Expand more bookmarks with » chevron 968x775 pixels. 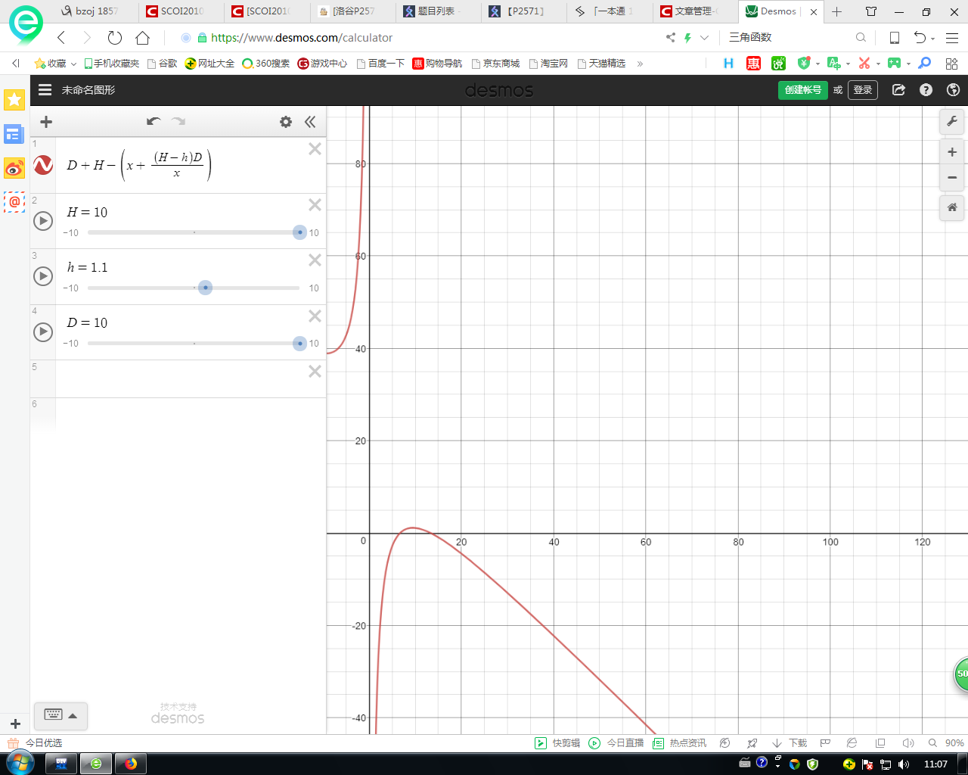pyautogui.click(x=640, y=64)
